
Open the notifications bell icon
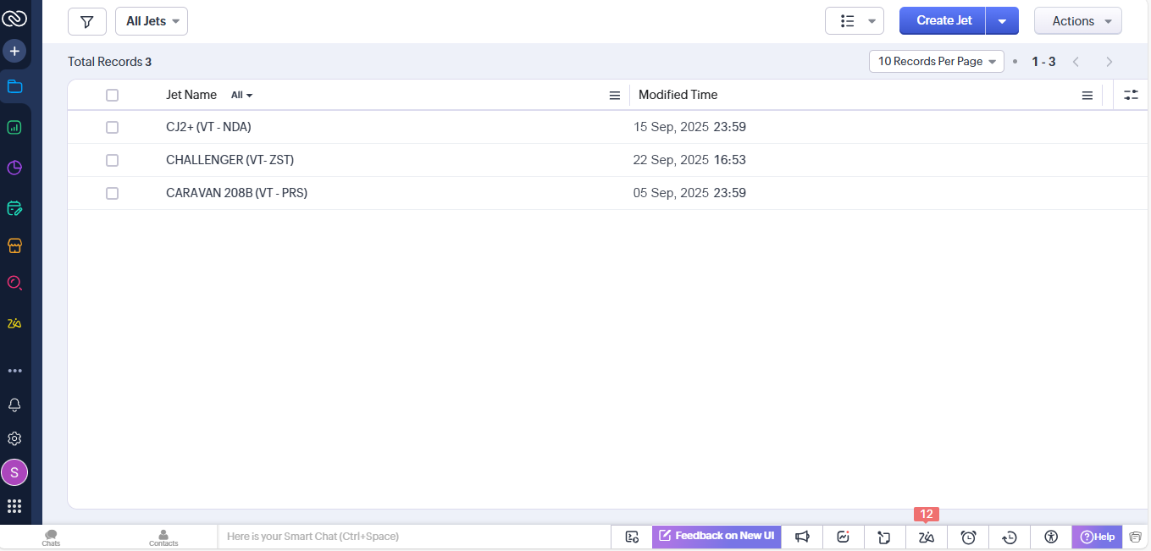(14, 405)
